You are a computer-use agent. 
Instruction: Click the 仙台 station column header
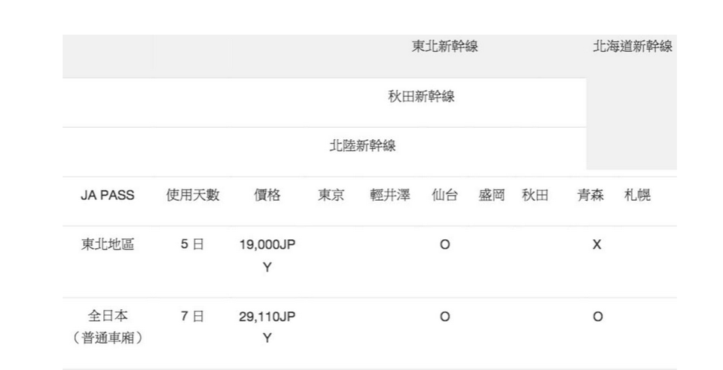point(444,196)
